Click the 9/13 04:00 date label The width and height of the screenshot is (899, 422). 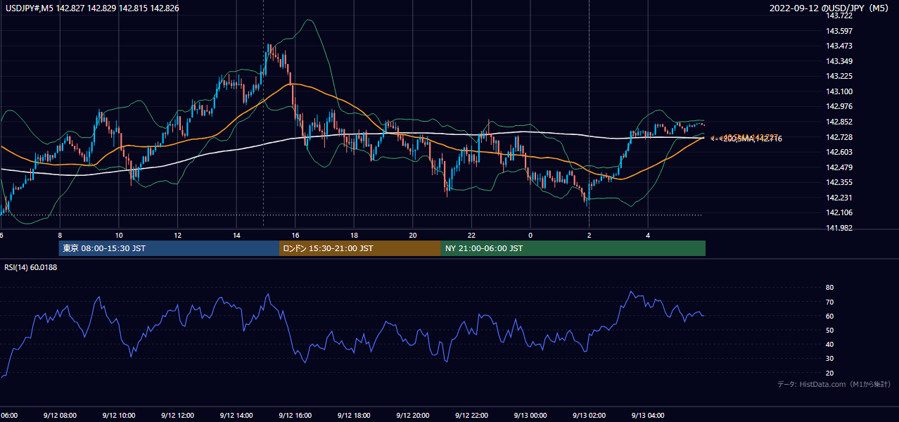pyautogui.click(x=648, y=415)
